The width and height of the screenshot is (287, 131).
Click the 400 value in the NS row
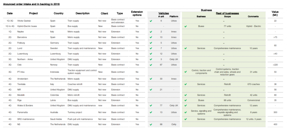pyautogui.click(x=275, y=125)
